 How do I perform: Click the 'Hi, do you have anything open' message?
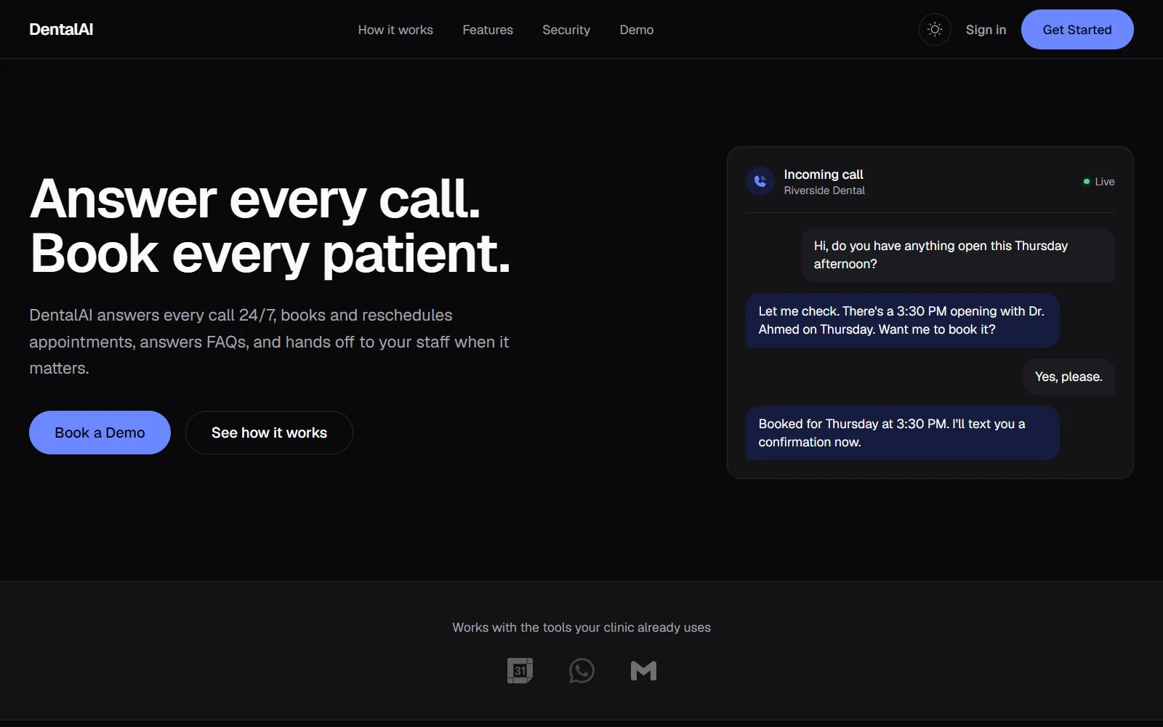click(958, 255)
